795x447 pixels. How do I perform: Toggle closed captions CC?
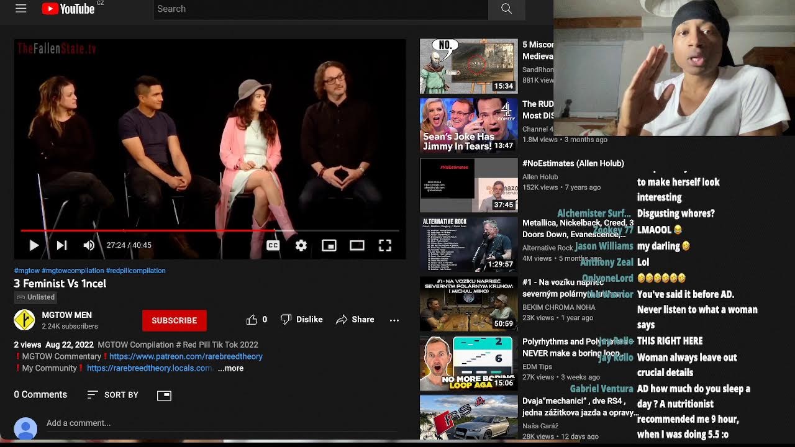(x=273, y=245)
